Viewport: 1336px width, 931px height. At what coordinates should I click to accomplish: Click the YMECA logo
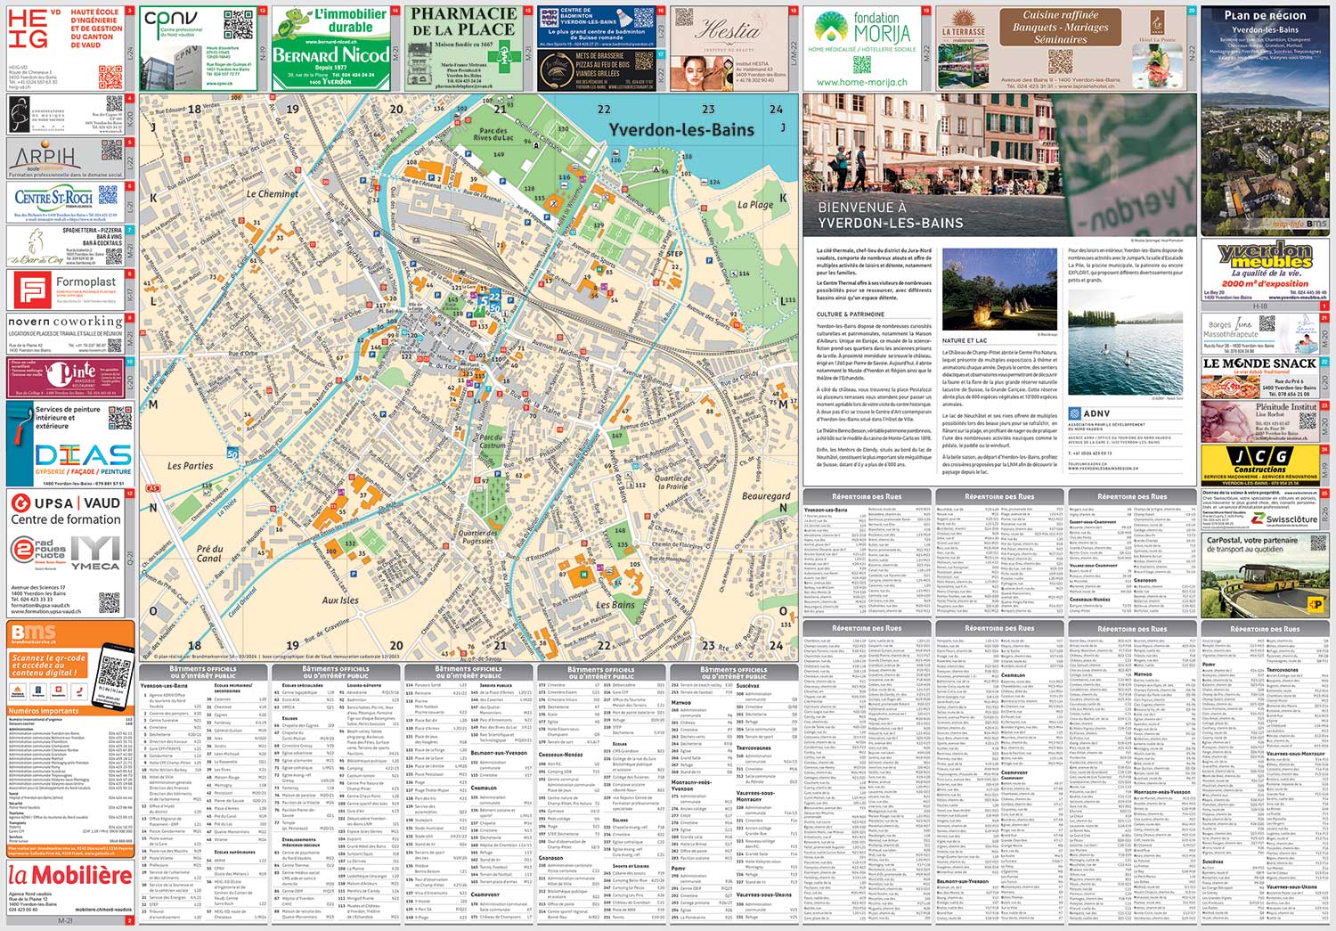94,553
